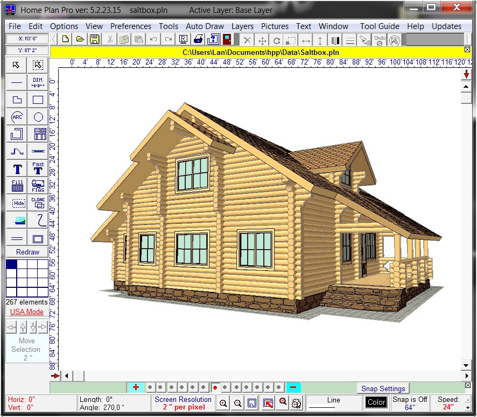Open Snap Settings
This screenshot has height=417, width=477.
click(383, 388)
